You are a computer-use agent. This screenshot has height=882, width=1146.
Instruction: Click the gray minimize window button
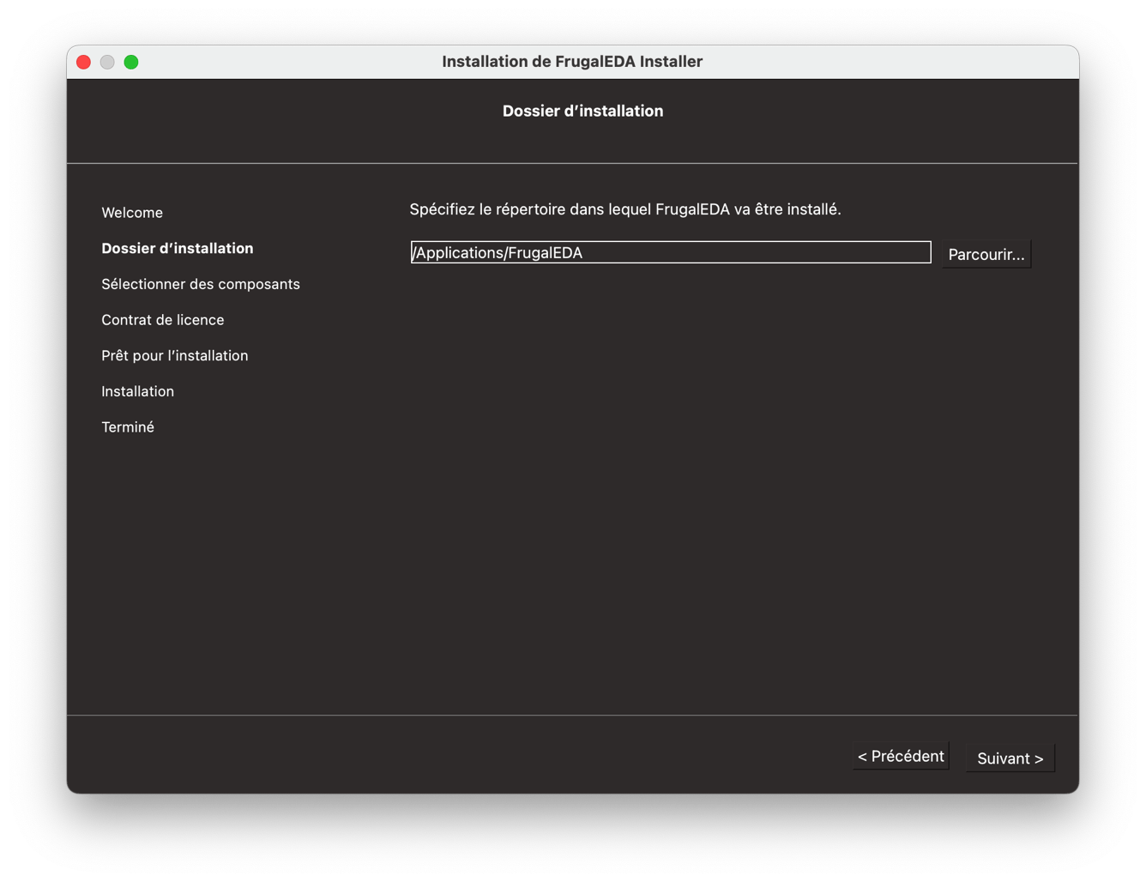(107, 62)
